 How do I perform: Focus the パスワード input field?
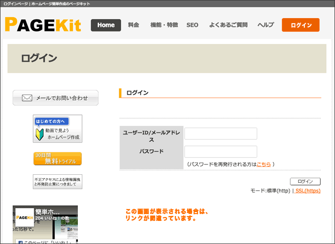221,152
